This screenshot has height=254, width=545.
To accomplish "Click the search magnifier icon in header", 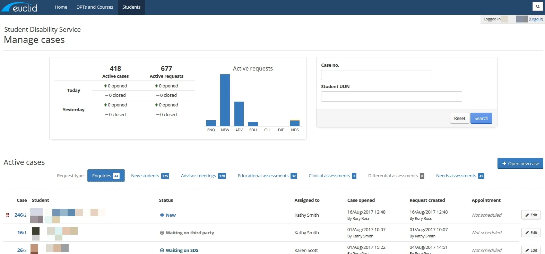I will point(538,7).
